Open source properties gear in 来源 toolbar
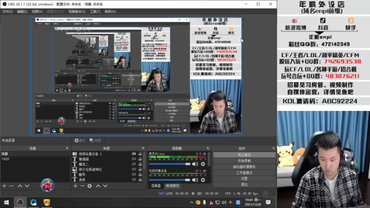The width and height of the screenshot is (370, 208). pyautogui.click(x=90, y=186)
